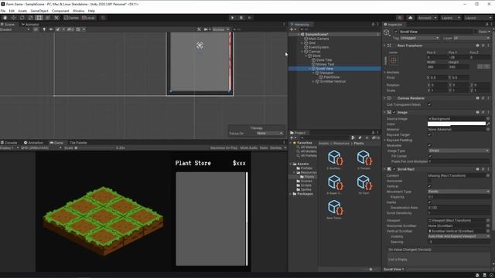Screen dimensions: 495x278
Task: Click the Play button
Action: tap(232, 18)
